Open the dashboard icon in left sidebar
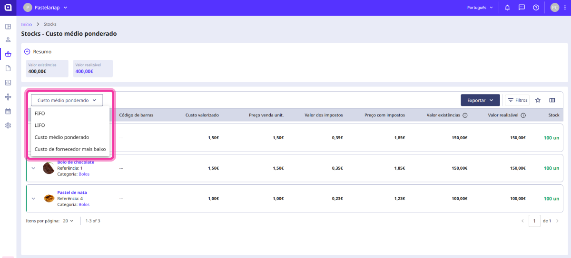The image size is (571, 258). [8, 26]
